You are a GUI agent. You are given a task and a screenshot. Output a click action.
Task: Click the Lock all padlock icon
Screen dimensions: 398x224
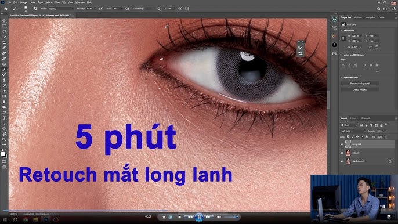tap(366, 136)
